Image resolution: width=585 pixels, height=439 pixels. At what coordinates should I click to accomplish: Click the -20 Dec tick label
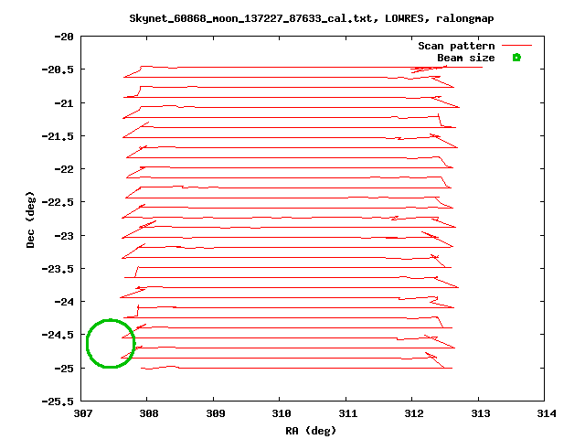coord(64,37)
